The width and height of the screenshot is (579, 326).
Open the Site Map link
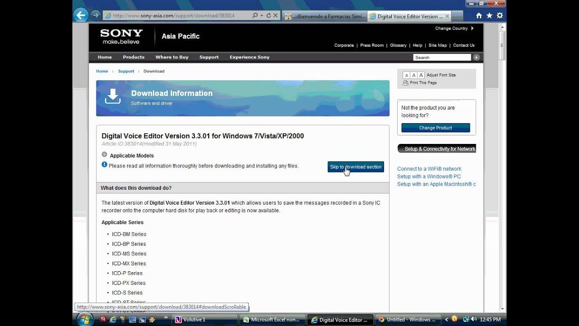point(437,45)
